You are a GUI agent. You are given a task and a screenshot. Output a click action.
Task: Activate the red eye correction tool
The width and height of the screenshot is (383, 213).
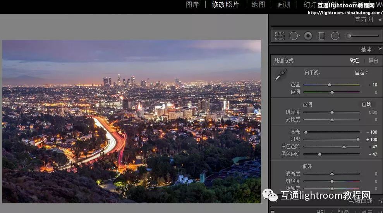[x=308, y=36]
